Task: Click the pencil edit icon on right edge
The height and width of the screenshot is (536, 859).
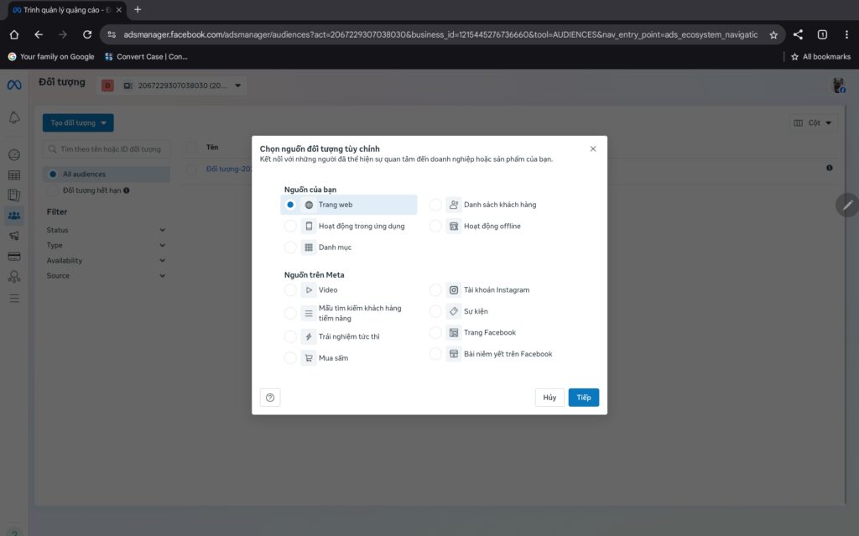Action: point(847,205)
